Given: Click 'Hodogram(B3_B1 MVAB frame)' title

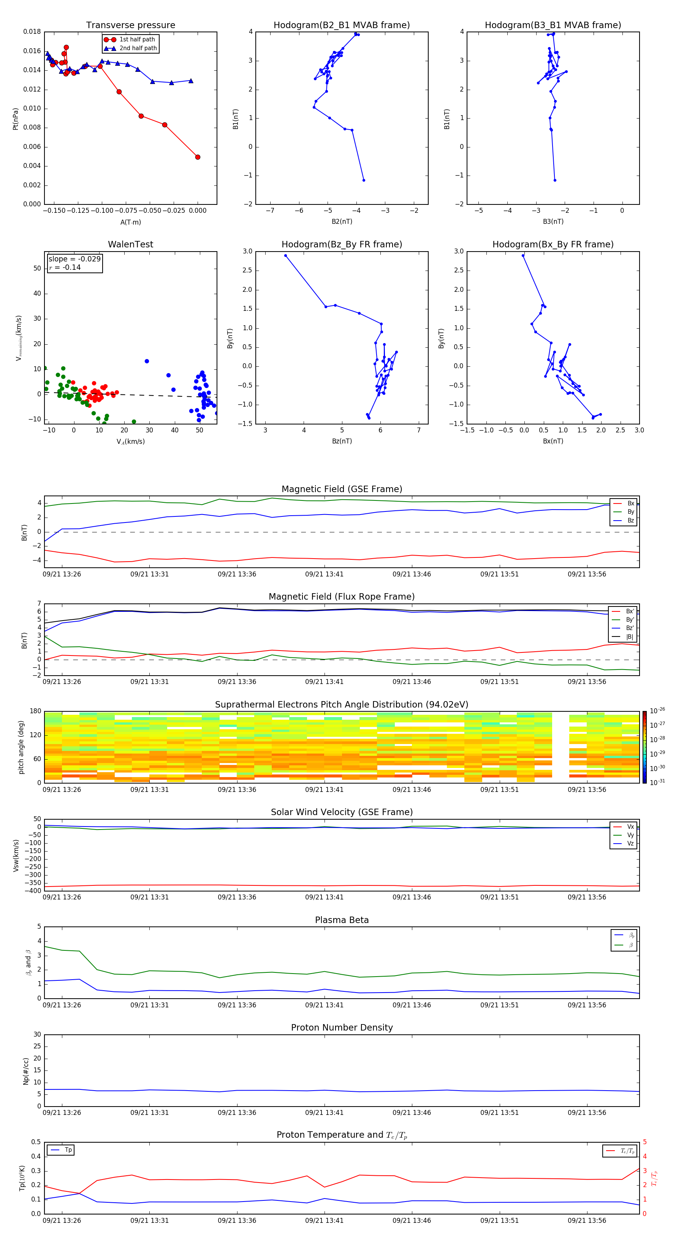Looking at the screenshot, I should tap(553, 25).
